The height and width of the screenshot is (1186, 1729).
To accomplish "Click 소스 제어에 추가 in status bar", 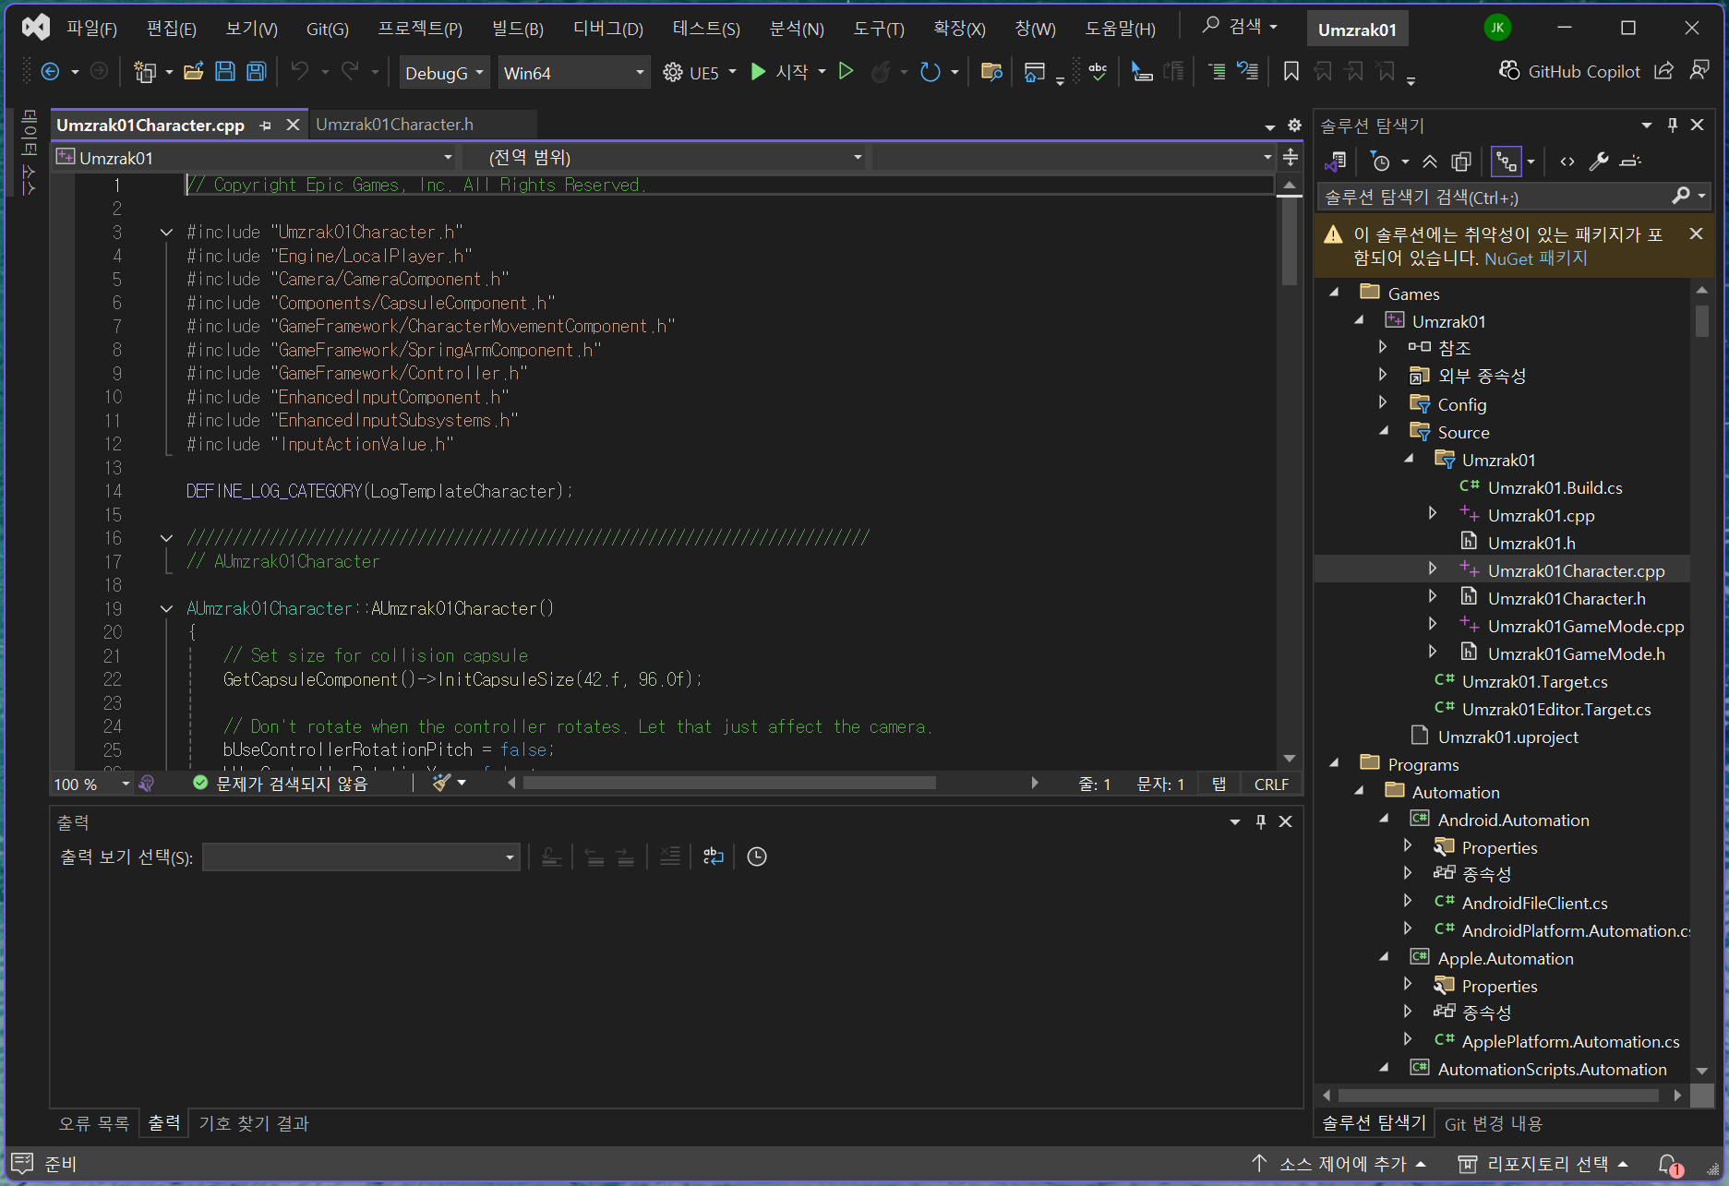I will pyautogui.click(x=1340, y=1165).
